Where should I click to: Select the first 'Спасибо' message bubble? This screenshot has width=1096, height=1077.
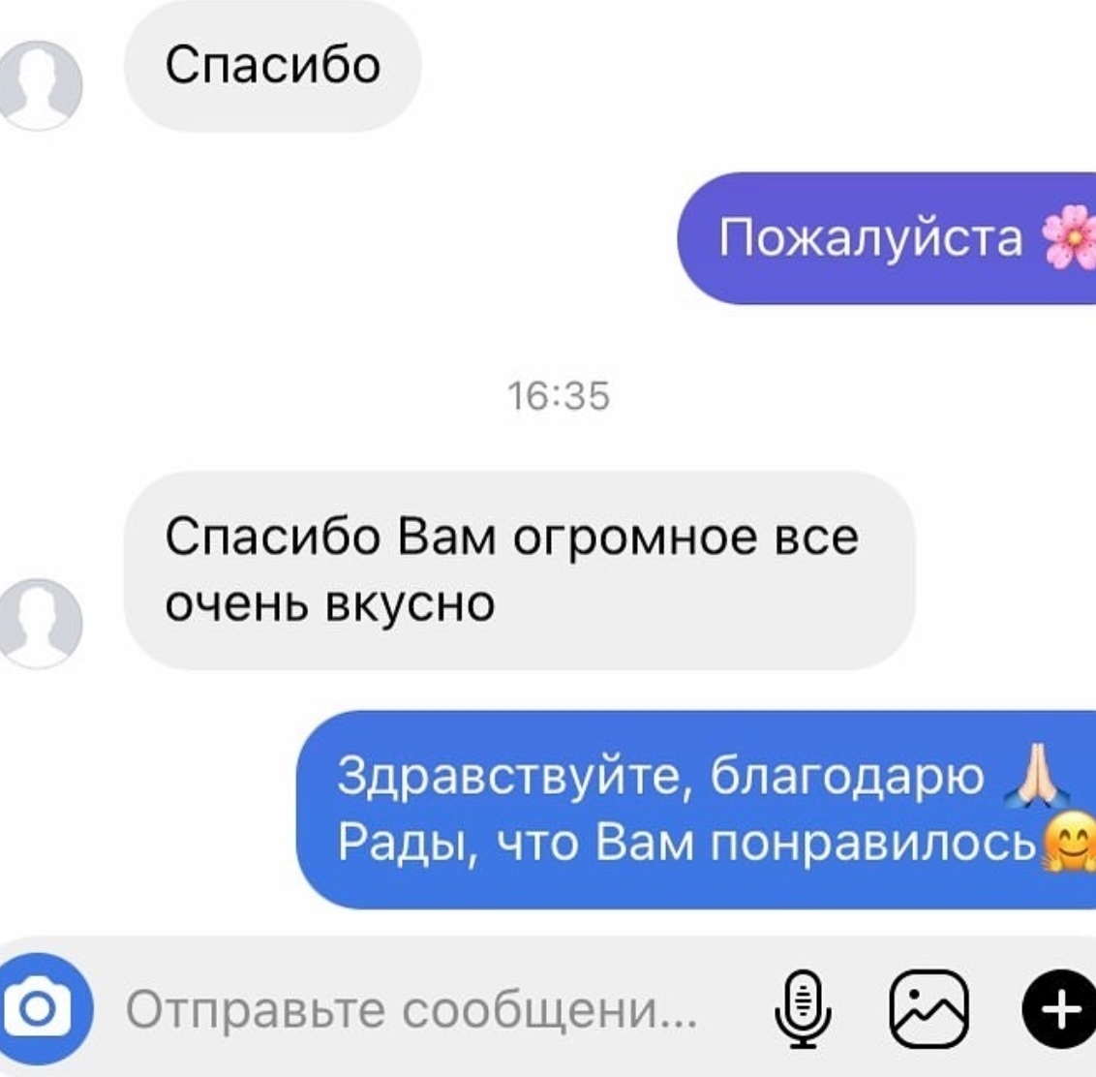click(273, 66)
